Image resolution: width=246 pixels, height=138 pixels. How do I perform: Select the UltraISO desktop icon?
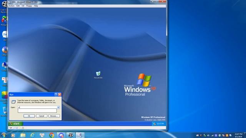click(x=4, y=51)
